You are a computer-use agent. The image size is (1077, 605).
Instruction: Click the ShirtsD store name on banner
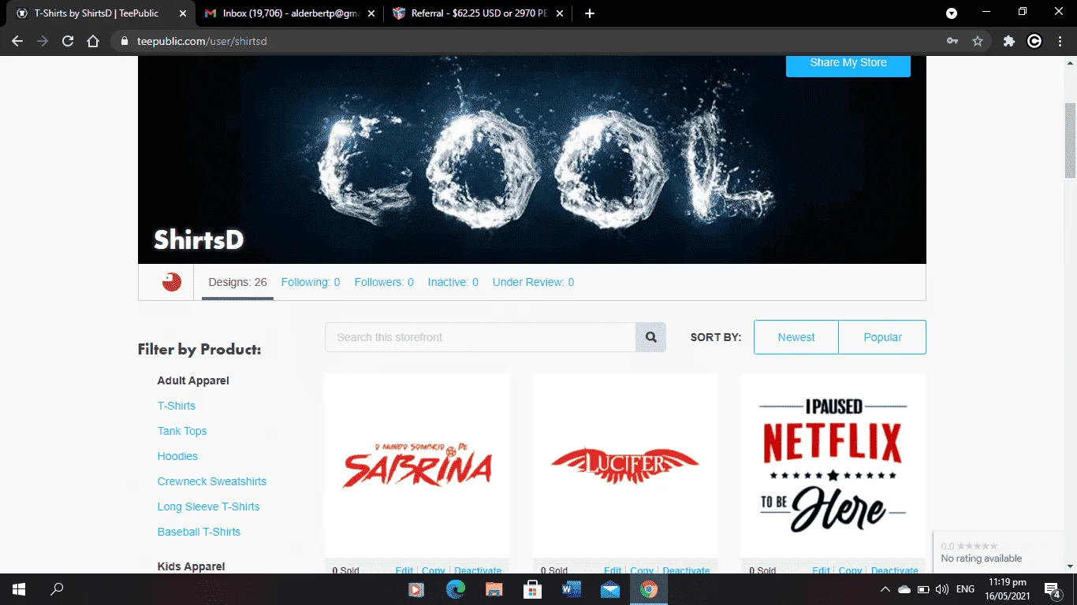click(x=199, y=239)
